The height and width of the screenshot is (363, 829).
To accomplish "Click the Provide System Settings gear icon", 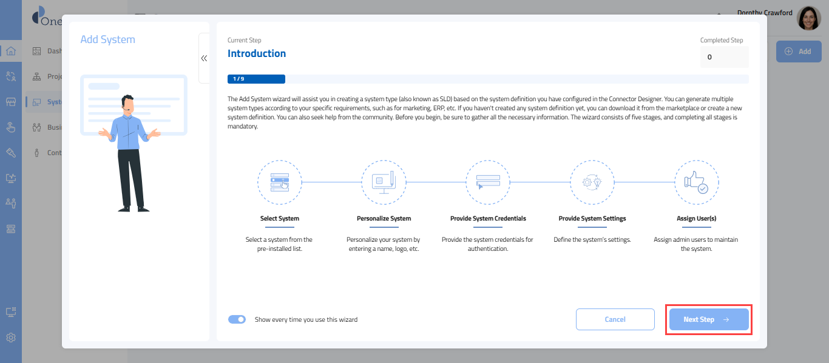I will (x=592, y=182).
